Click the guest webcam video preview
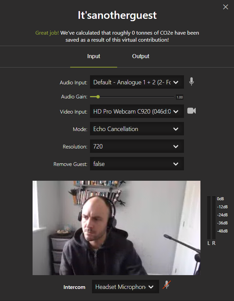Image resolution: width=234 pixels, height=301 pixels. [116, 228]
